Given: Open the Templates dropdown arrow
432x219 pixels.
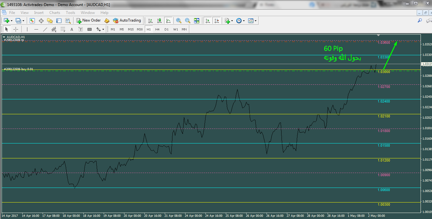Looking at the screenshot, I should [x=256, y=21].
